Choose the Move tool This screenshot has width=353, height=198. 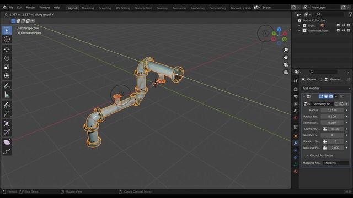(7, 49)
